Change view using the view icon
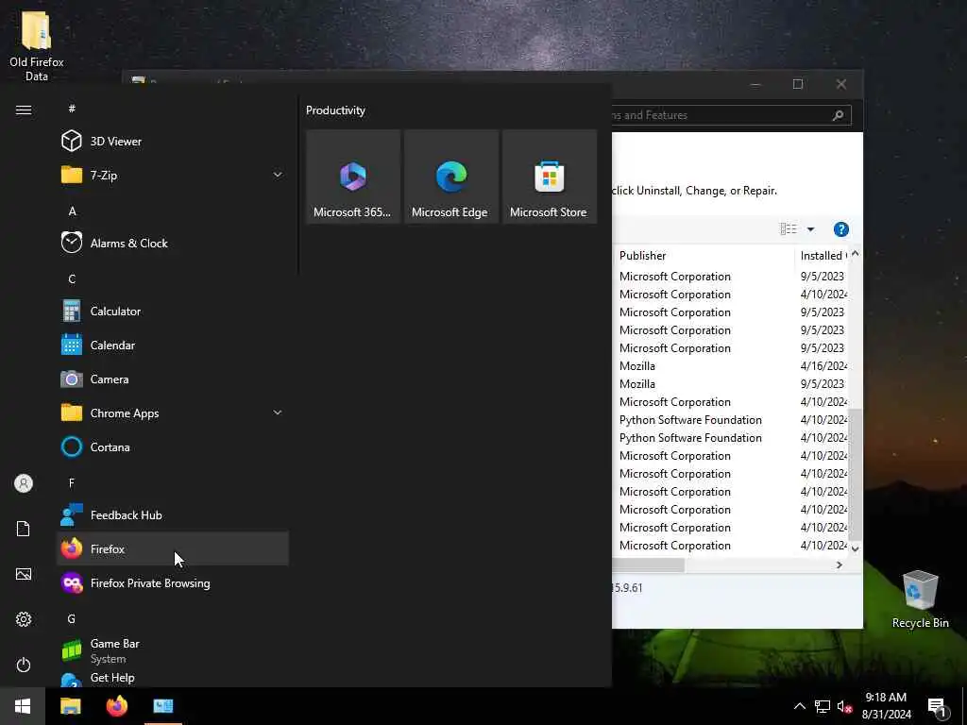This screenshot has height=725, width=967. pyautogui.click(x=789, y=229)
